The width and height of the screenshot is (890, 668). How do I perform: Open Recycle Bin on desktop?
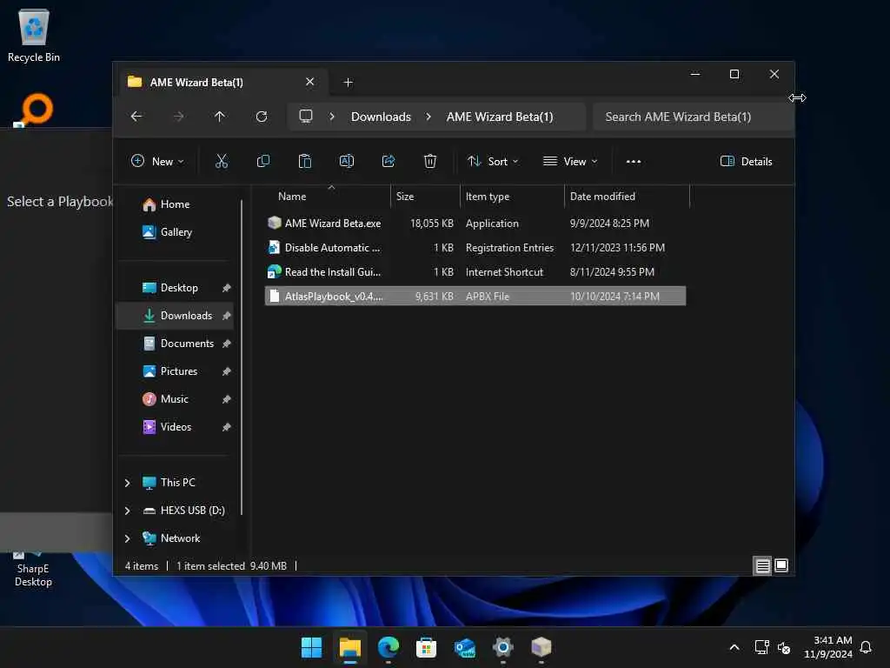[x=34, y=35]
